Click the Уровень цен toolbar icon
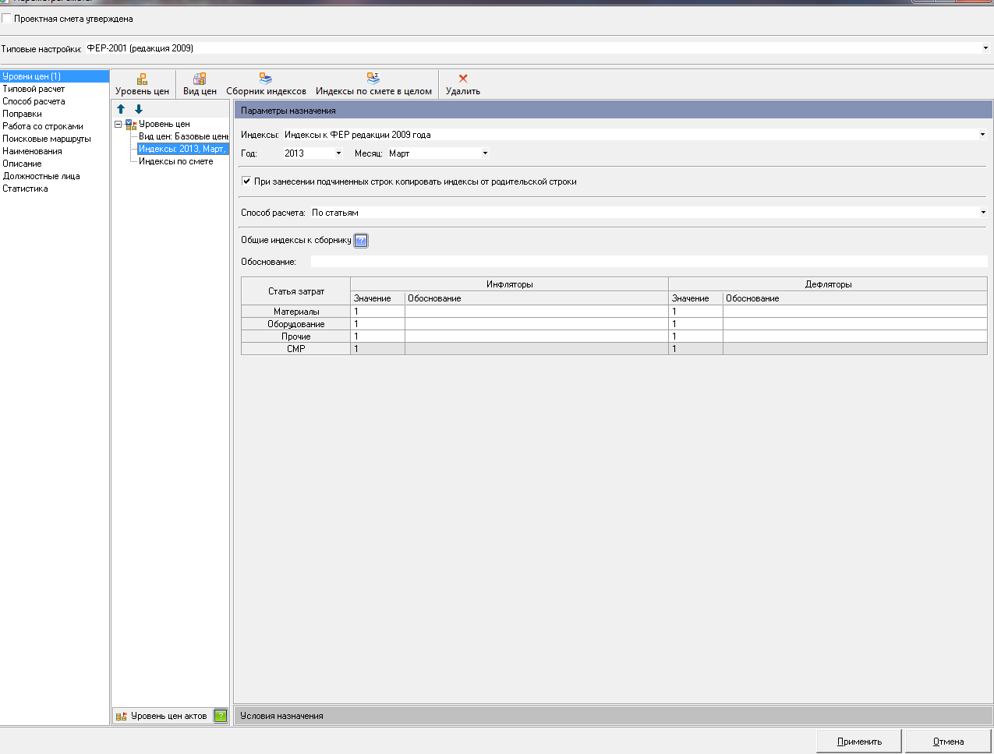The image size is (994, 754). (x=142, y=79)
